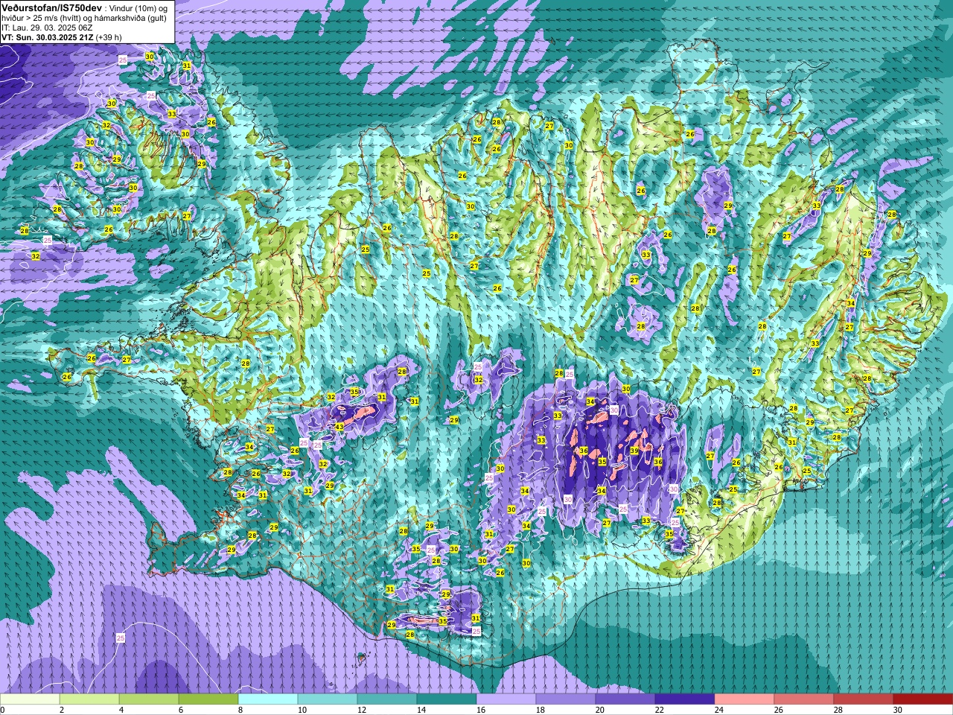This screenshot has width=953, height=715.
Task: Select the 10–12 m/s turquoise legend swatch
Action: coord(328,699)
